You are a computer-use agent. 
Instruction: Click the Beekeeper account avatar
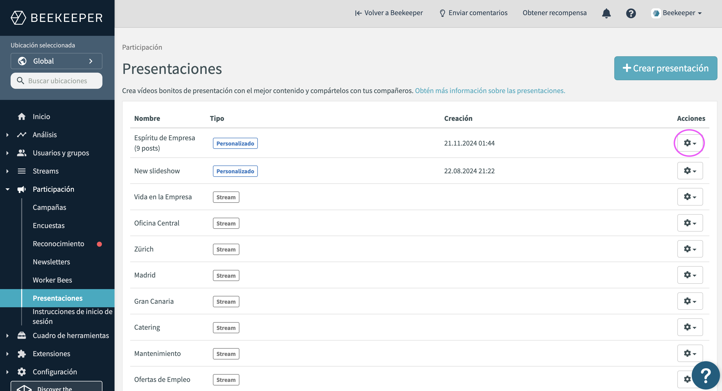click(656, 13)
